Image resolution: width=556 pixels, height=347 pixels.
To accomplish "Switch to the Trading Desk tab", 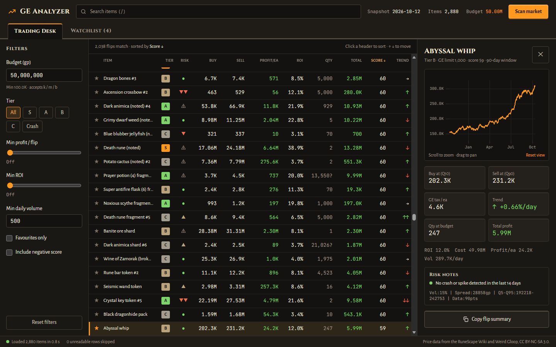I will tap(35, 31).
